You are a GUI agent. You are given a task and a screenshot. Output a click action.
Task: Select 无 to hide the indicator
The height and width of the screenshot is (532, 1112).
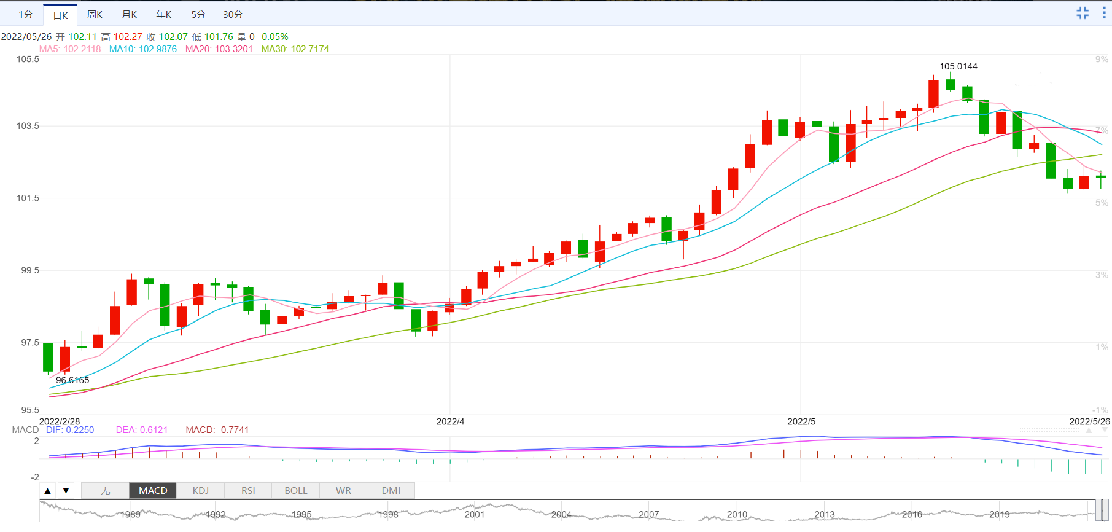tap(106, 490)
